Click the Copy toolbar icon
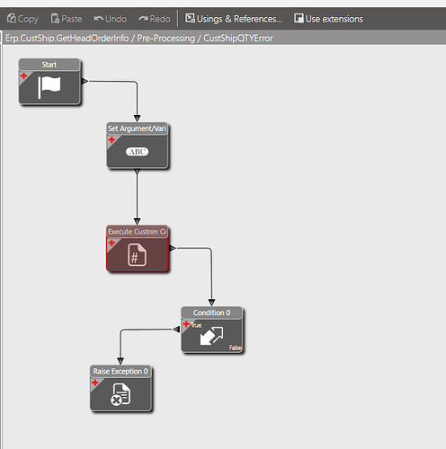Viewport: 446px width, 449px height. click(12, 19)
